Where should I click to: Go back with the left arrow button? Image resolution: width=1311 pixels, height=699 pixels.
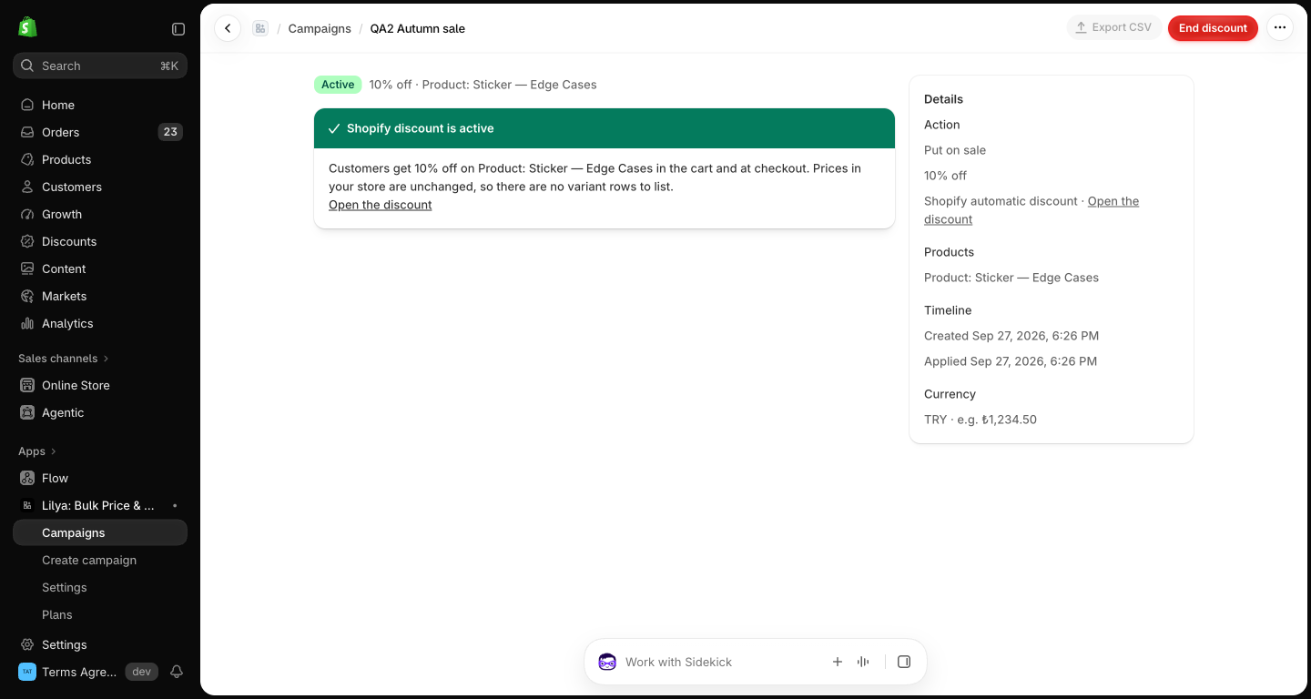(228, 28)
